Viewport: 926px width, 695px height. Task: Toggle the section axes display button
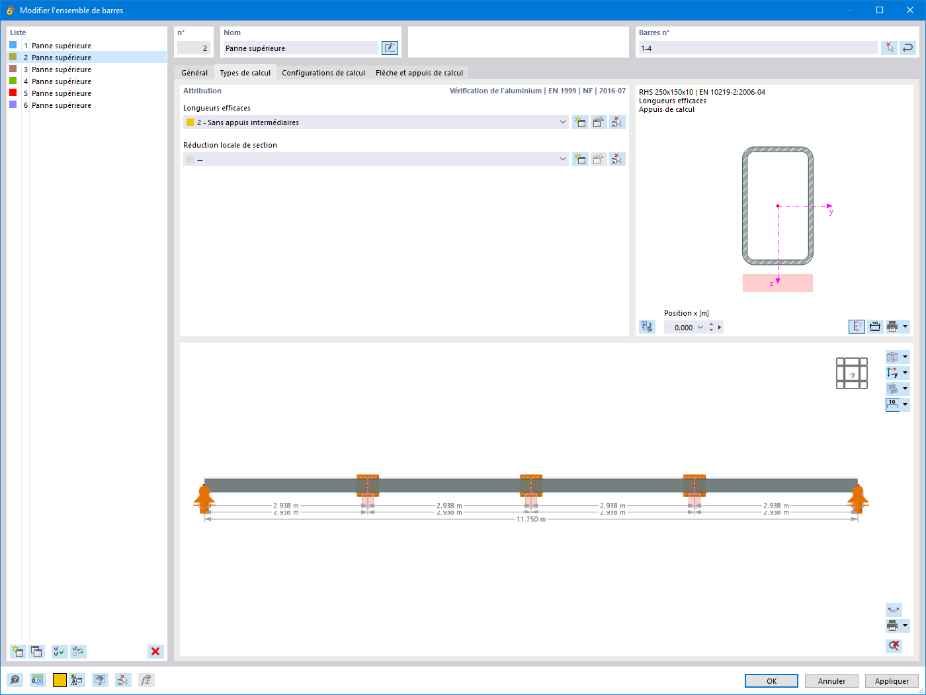click(857, 326)
